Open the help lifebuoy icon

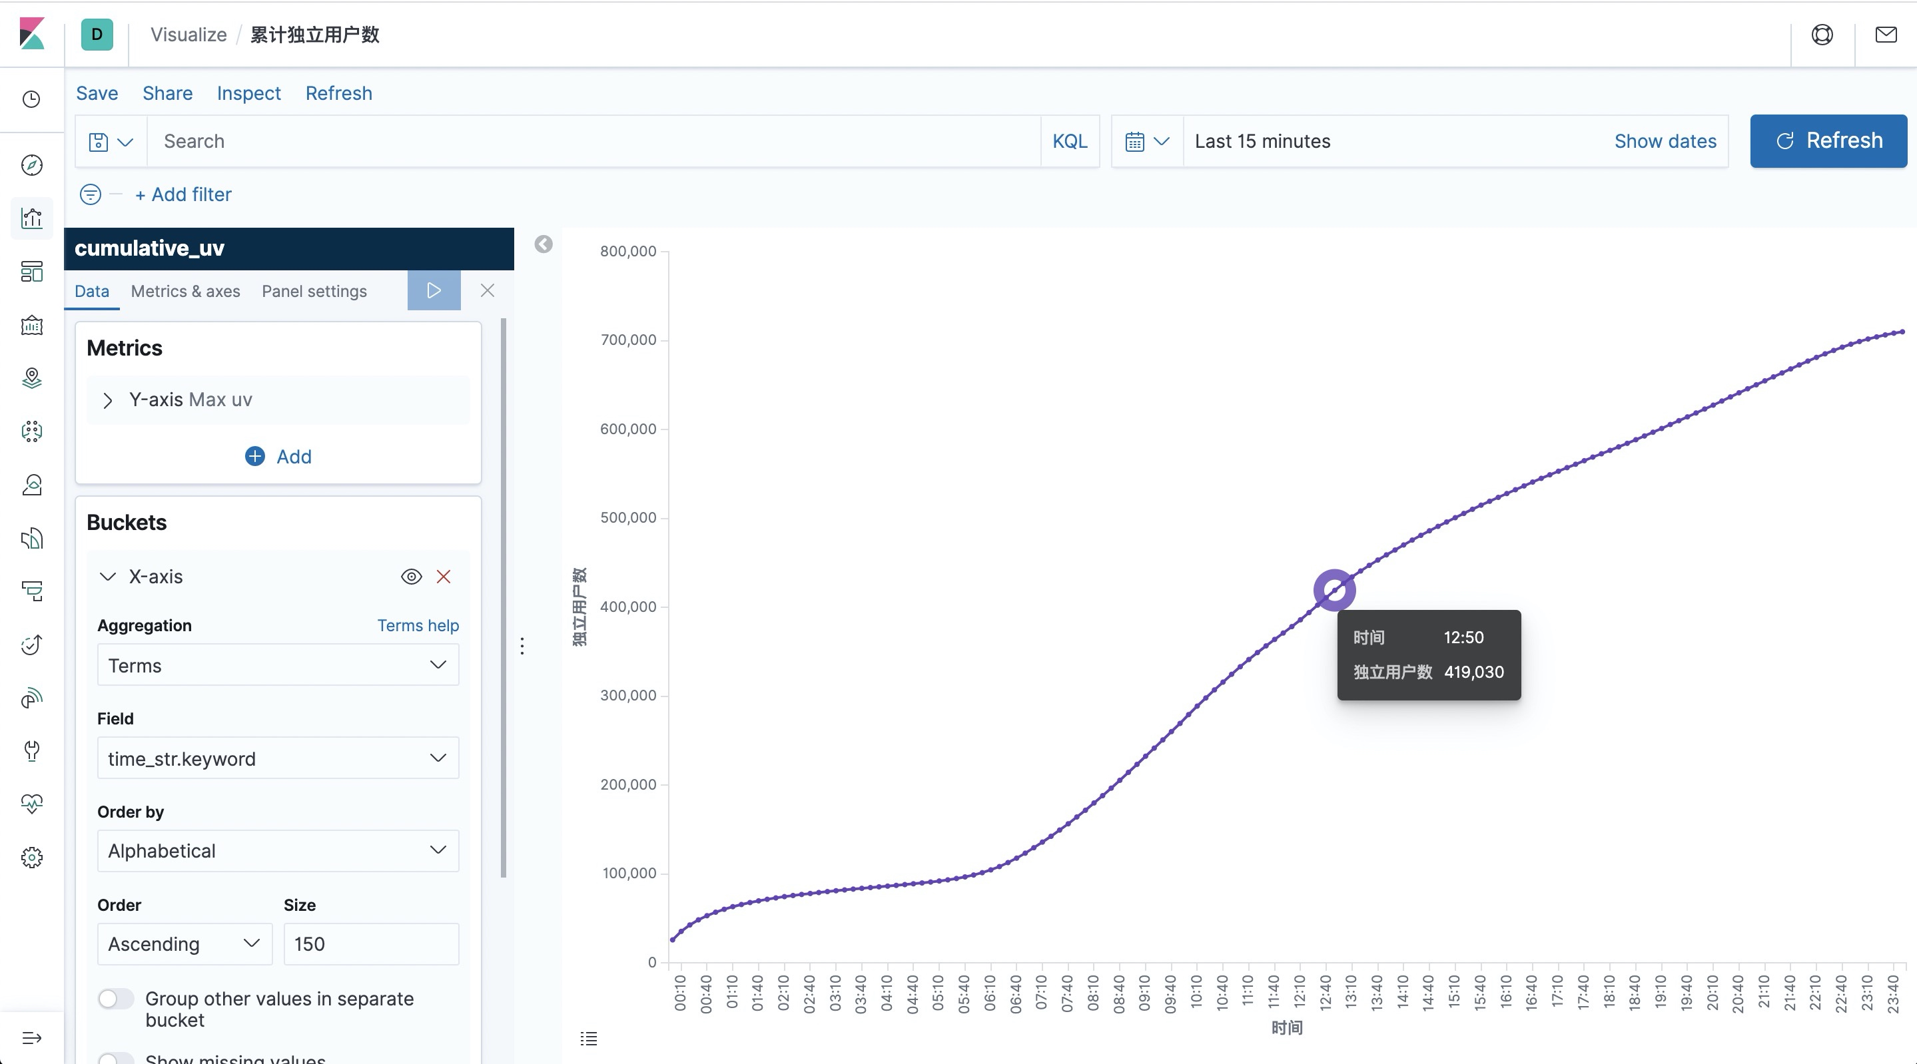[1822, 35]
